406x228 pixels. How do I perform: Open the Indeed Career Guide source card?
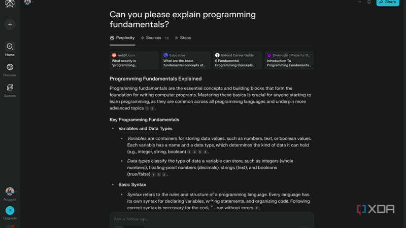tap(237, 60)
